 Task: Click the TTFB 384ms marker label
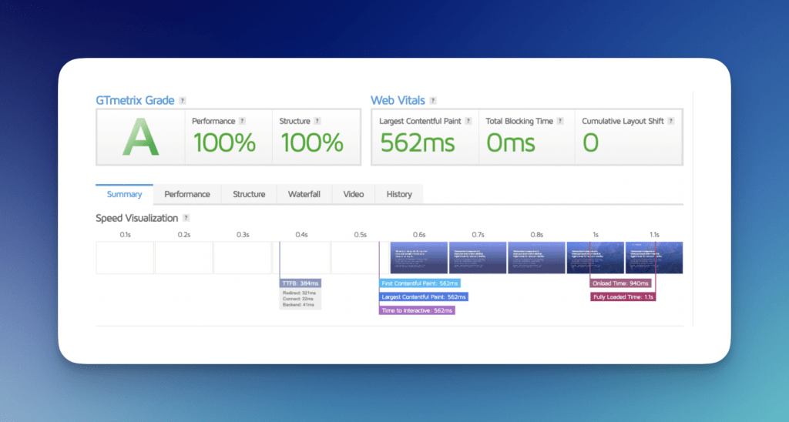(300, 283)
